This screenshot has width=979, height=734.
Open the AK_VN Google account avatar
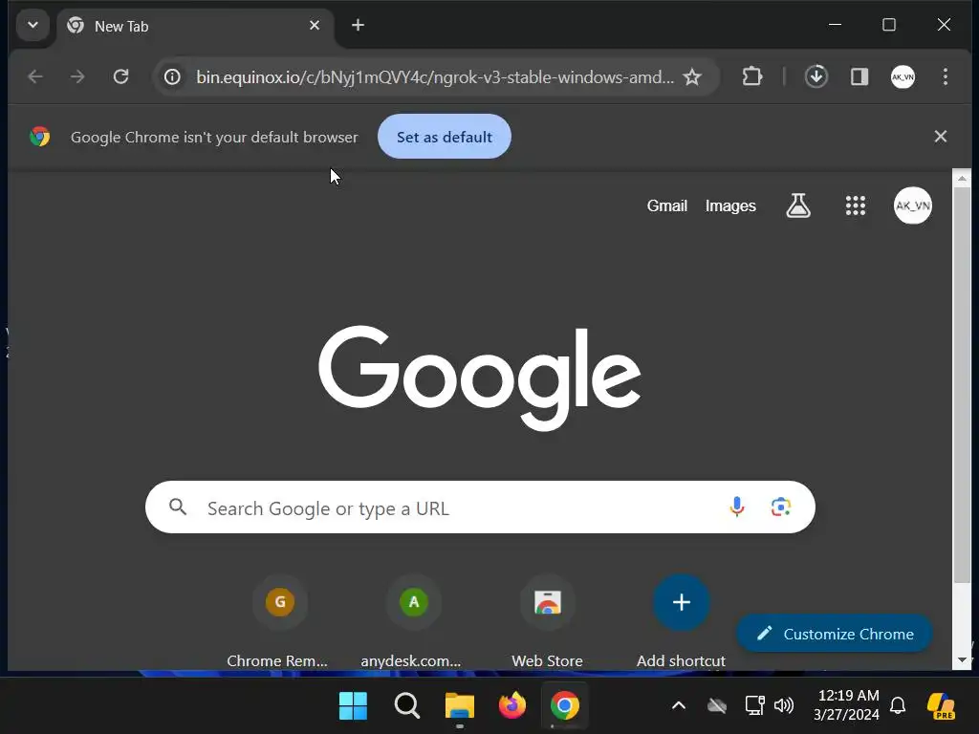point(913,205)
